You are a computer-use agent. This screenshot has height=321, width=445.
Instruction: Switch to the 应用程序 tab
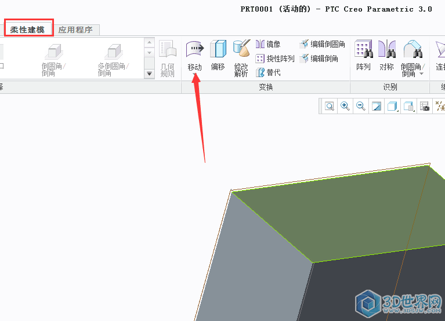click(75, 30)
